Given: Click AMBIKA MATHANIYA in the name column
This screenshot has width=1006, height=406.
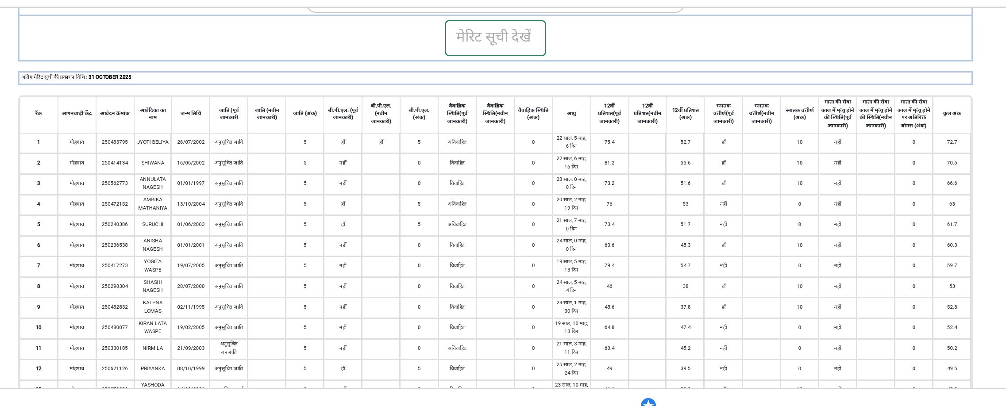Looking at the screenshot, I should [x=153, y=204].
